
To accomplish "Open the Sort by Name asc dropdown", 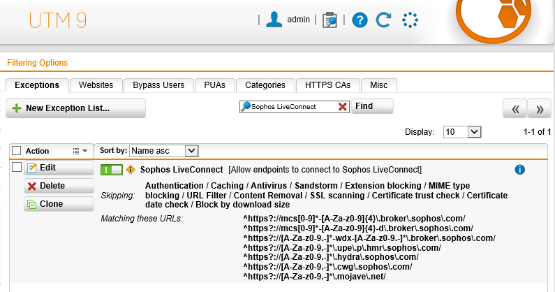I will tap(164, 151).
